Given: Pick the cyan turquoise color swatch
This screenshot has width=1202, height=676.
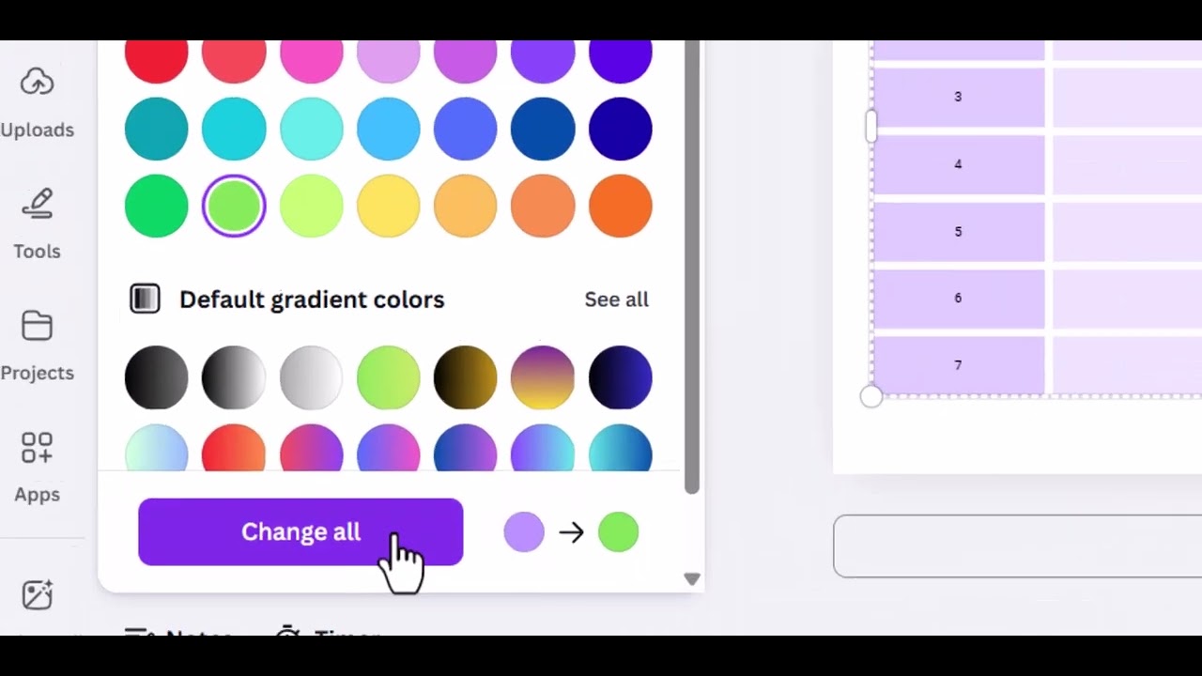Looking at the screenshot, I should coord(234,129).
